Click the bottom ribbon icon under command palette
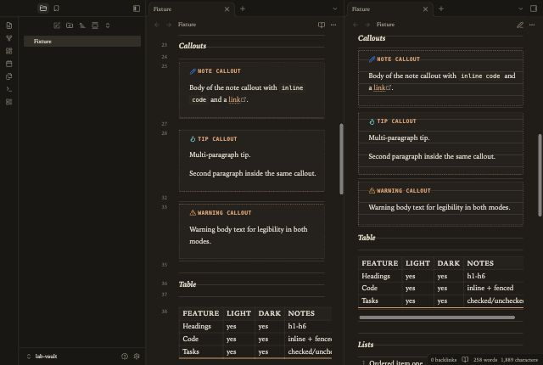This screenshot has height=365, width=543. 9,102
